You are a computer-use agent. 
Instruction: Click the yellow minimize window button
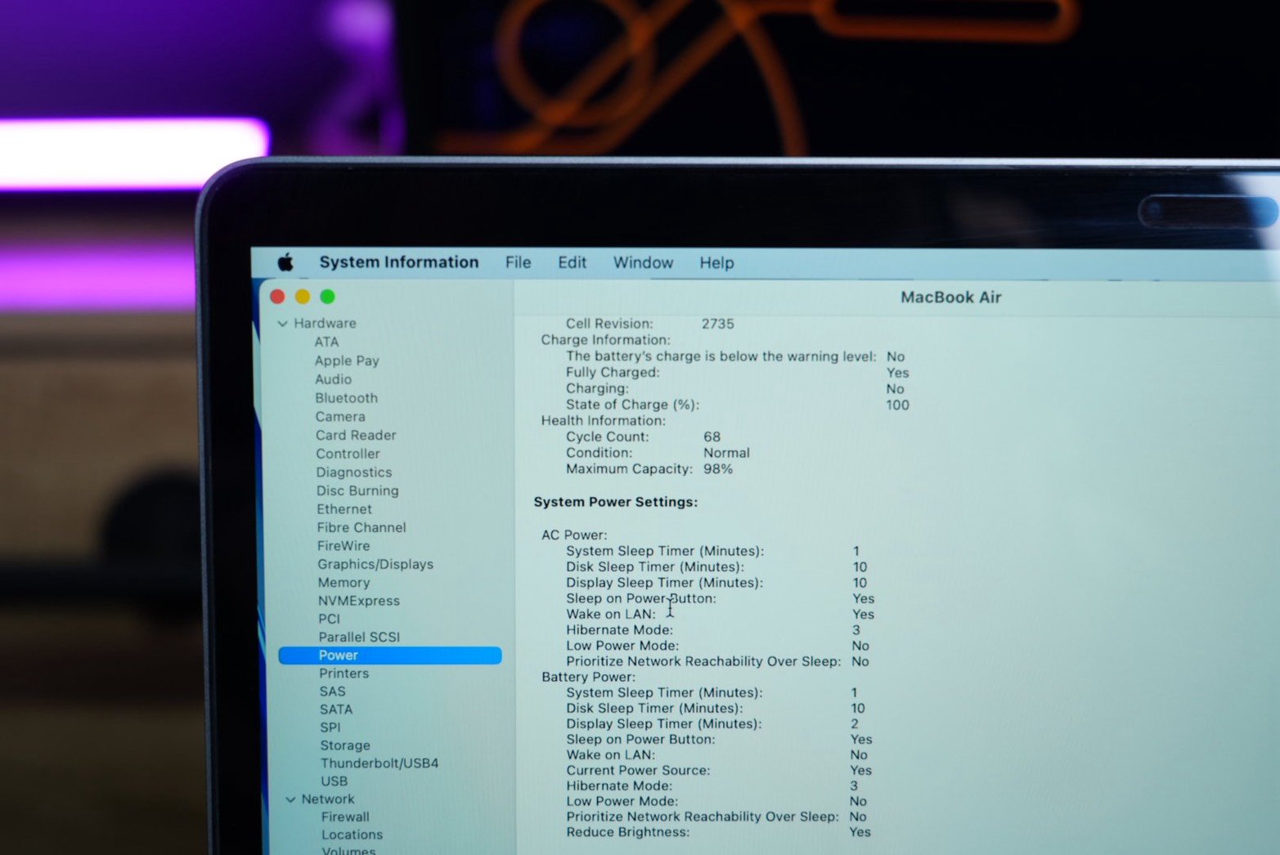point(303,297)
